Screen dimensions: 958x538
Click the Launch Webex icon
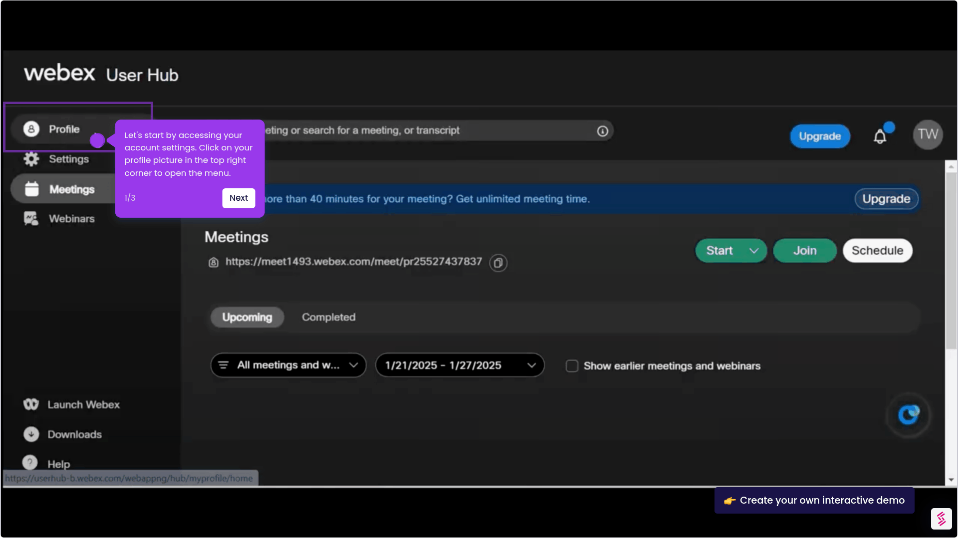click(31, 404)
